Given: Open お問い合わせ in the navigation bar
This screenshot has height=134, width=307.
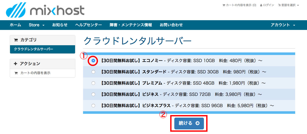Looking at the screenshot, I should [171, 25].
